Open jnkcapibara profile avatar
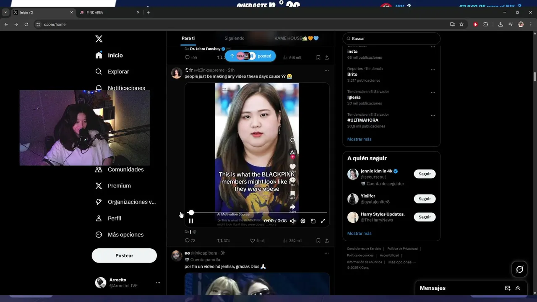 click(177, 256)
